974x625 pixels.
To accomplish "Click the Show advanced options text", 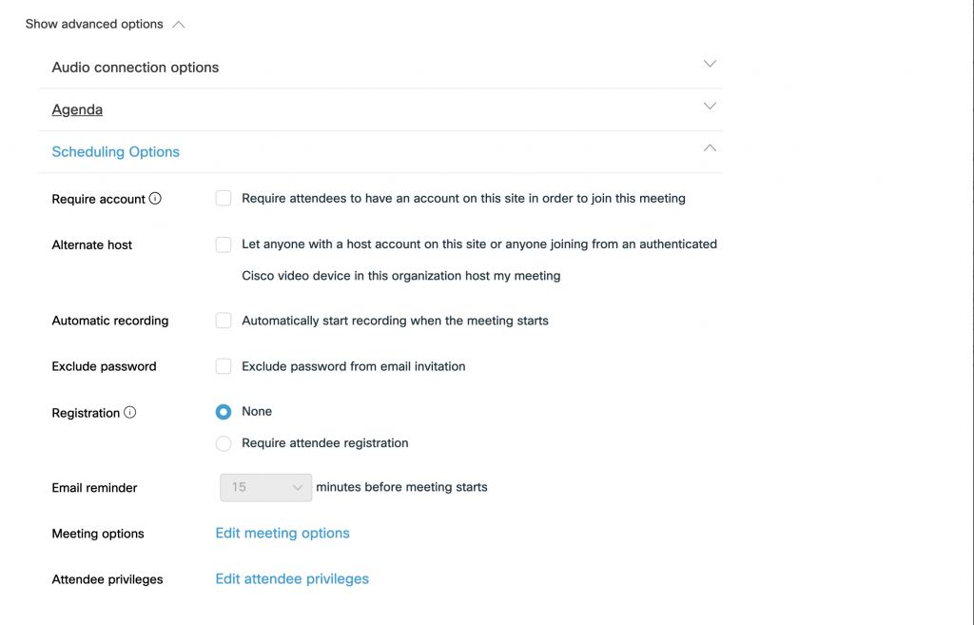I will pyautogui.click(x=95, y=24).
